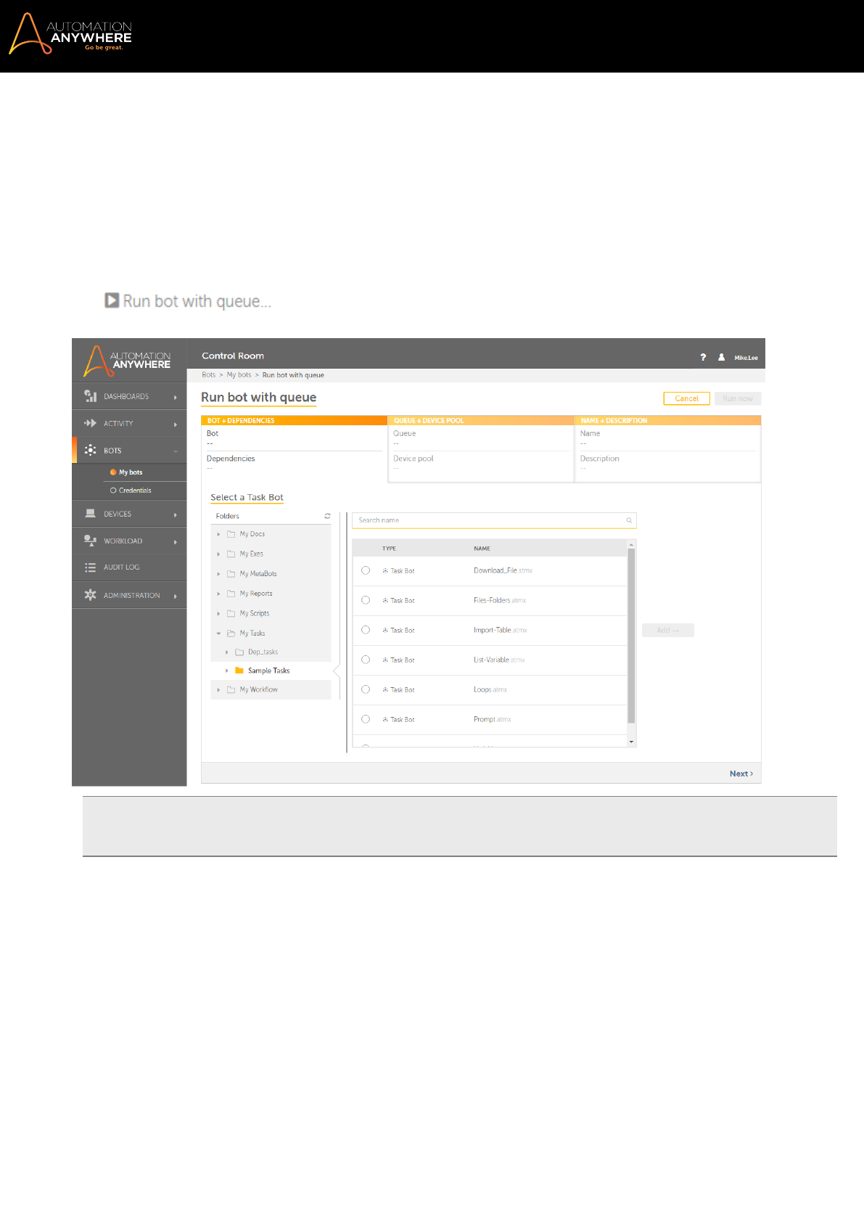Select radio button for Import-Table.atmx
The width and height of the screenshot is (864, 1222).
(366, 630)
